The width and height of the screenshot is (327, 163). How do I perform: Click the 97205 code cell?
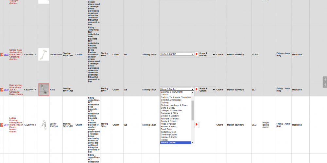coord(255,54)
